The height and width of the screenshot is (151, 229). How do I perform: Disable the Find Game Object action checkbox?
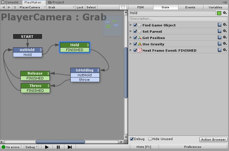tap(135, 25)
